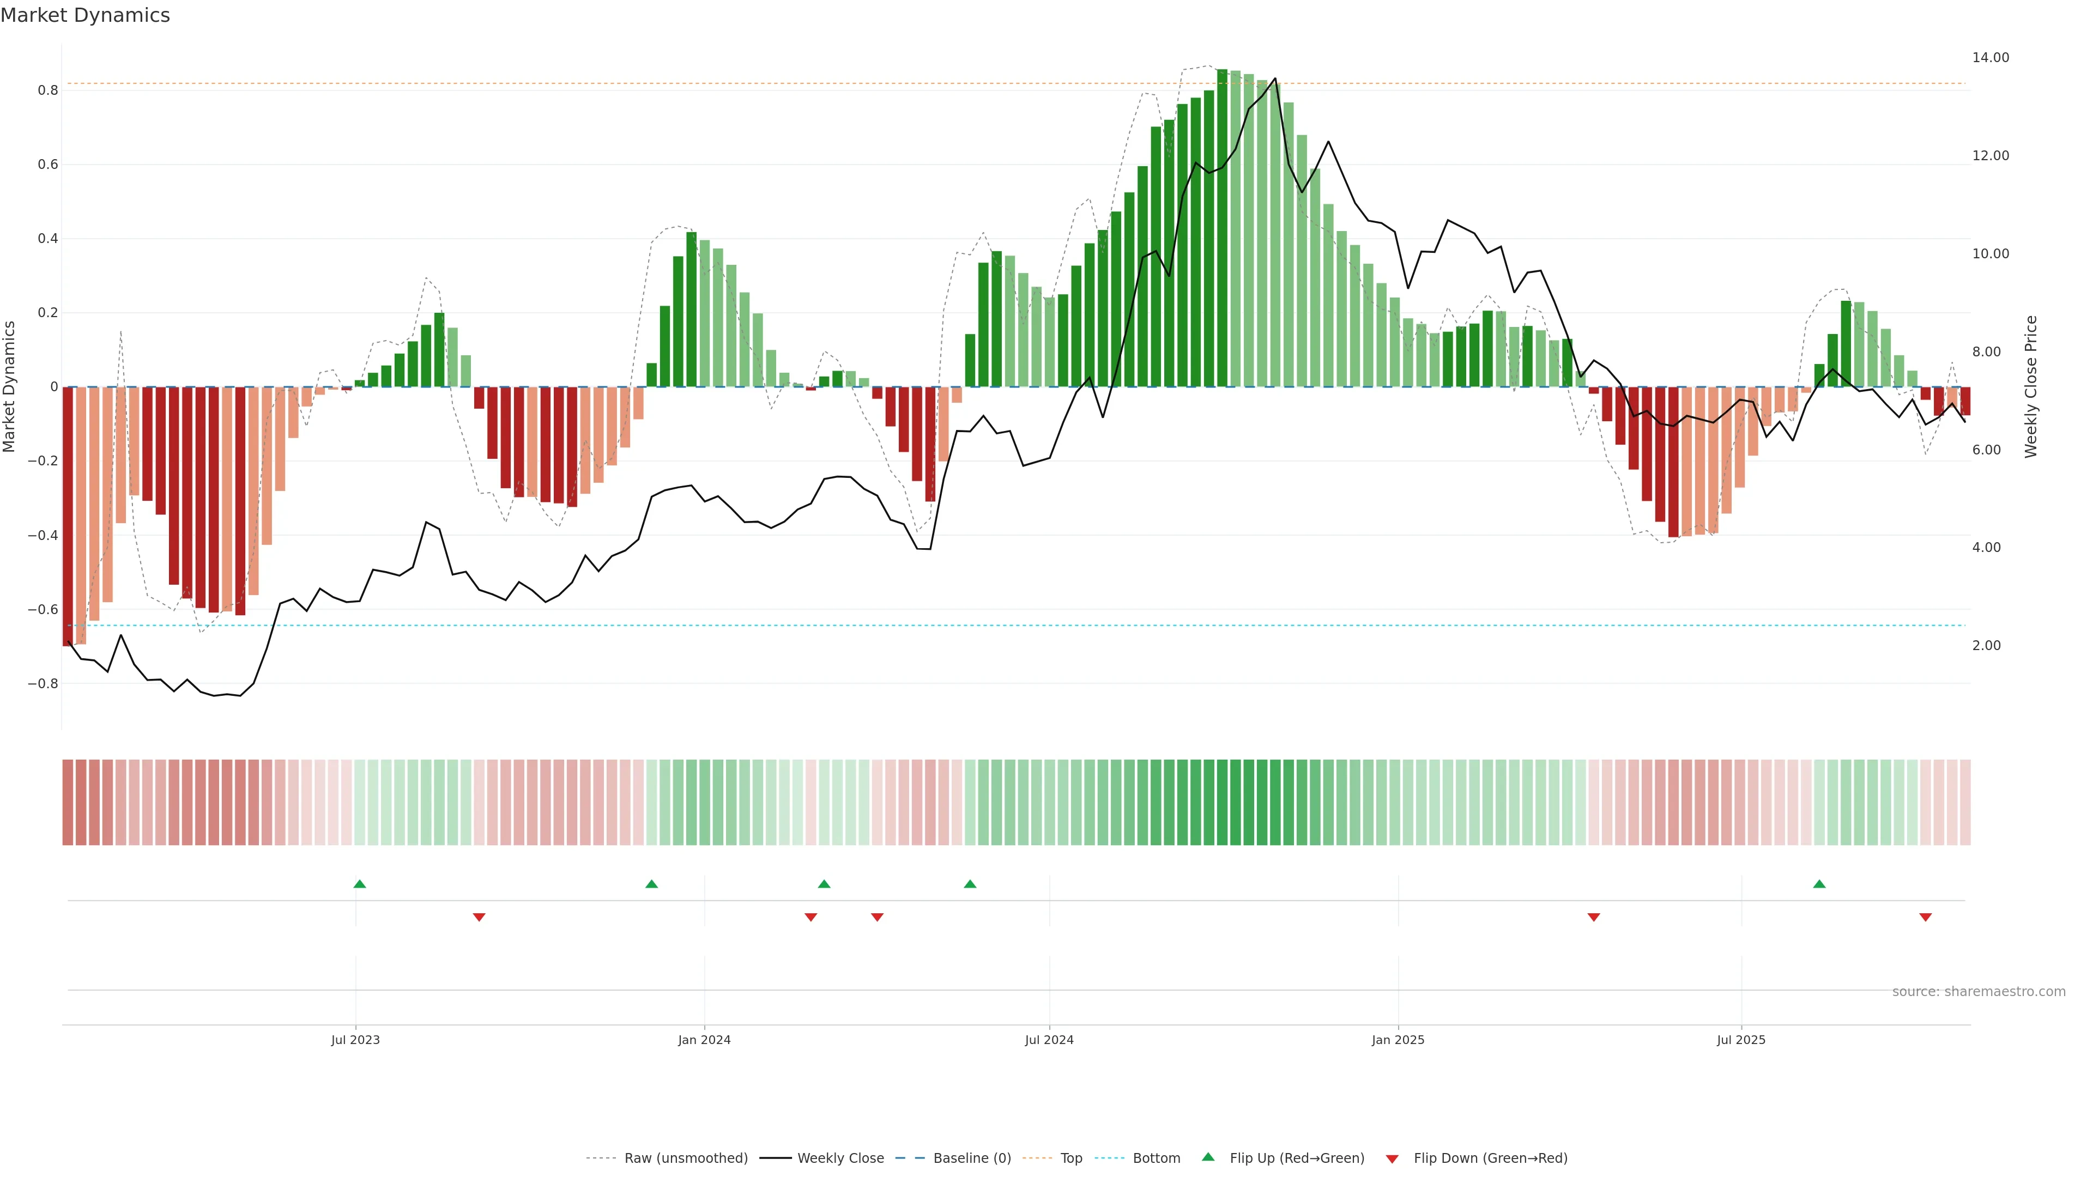Toggle the Weekly Close legend entry
Viewport: 2093px width, 1177px height.
coord(840,1158)
